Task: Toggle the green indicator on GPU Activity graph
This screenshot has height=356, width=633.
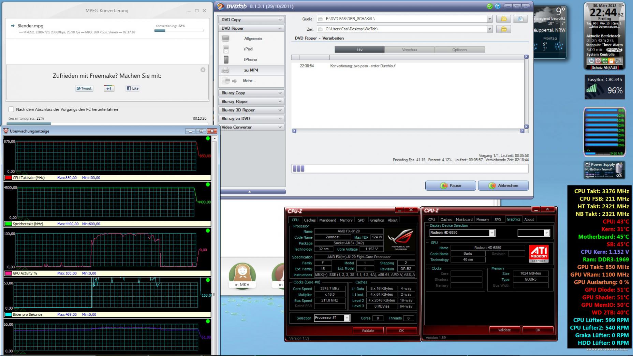Action: [x=208, y=231]
